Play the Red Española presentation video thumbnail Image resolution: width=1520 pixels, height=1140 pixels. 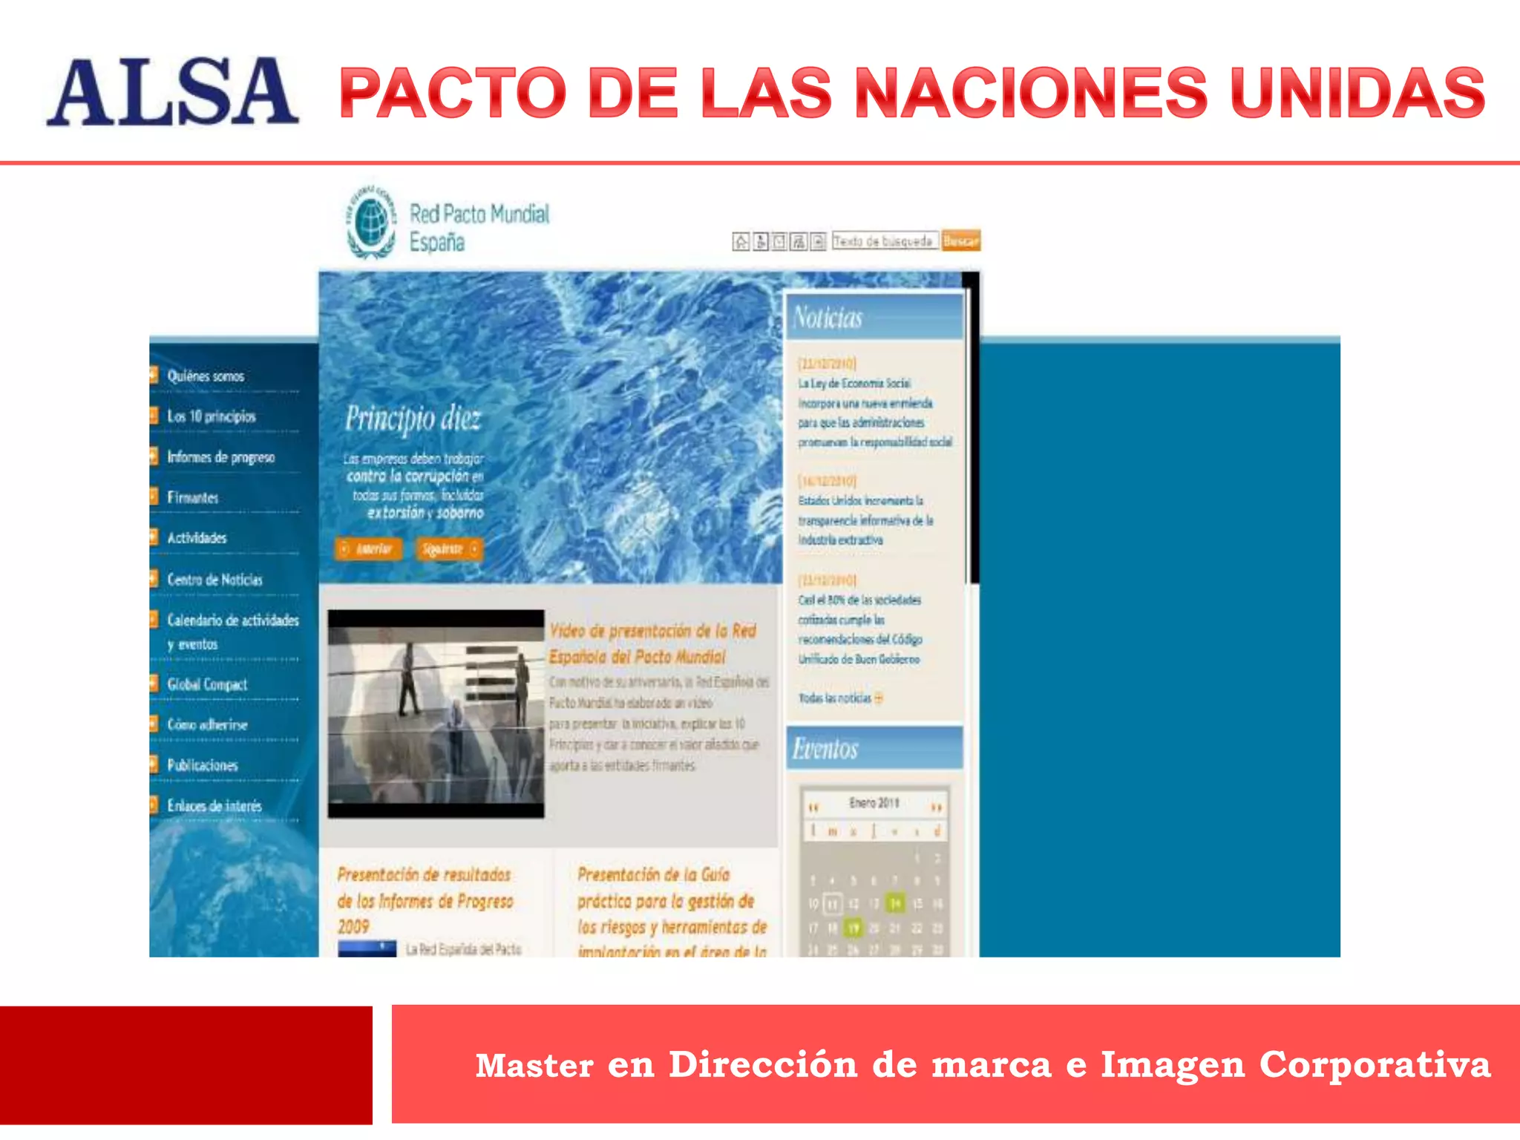436,714
